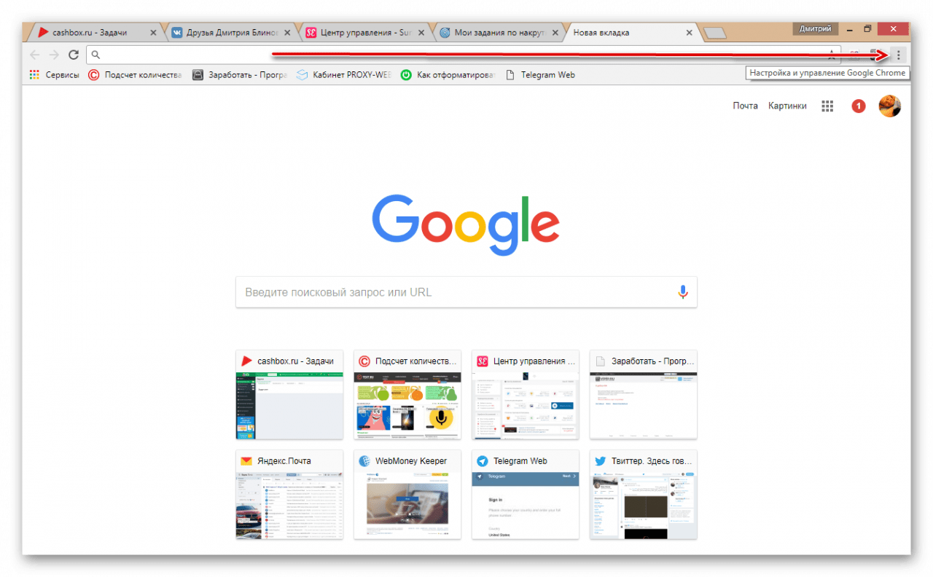Close the cashbox.ru - Задачи tab
This screenshot has width=933, height=577.
(x=153, y=33)
